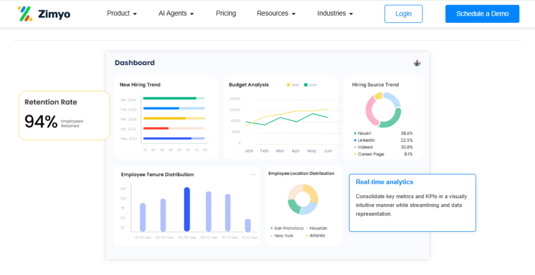This screenshot has width=535, height=275.
Task: Click the New York legend item
Action: (x=282, y=235)
